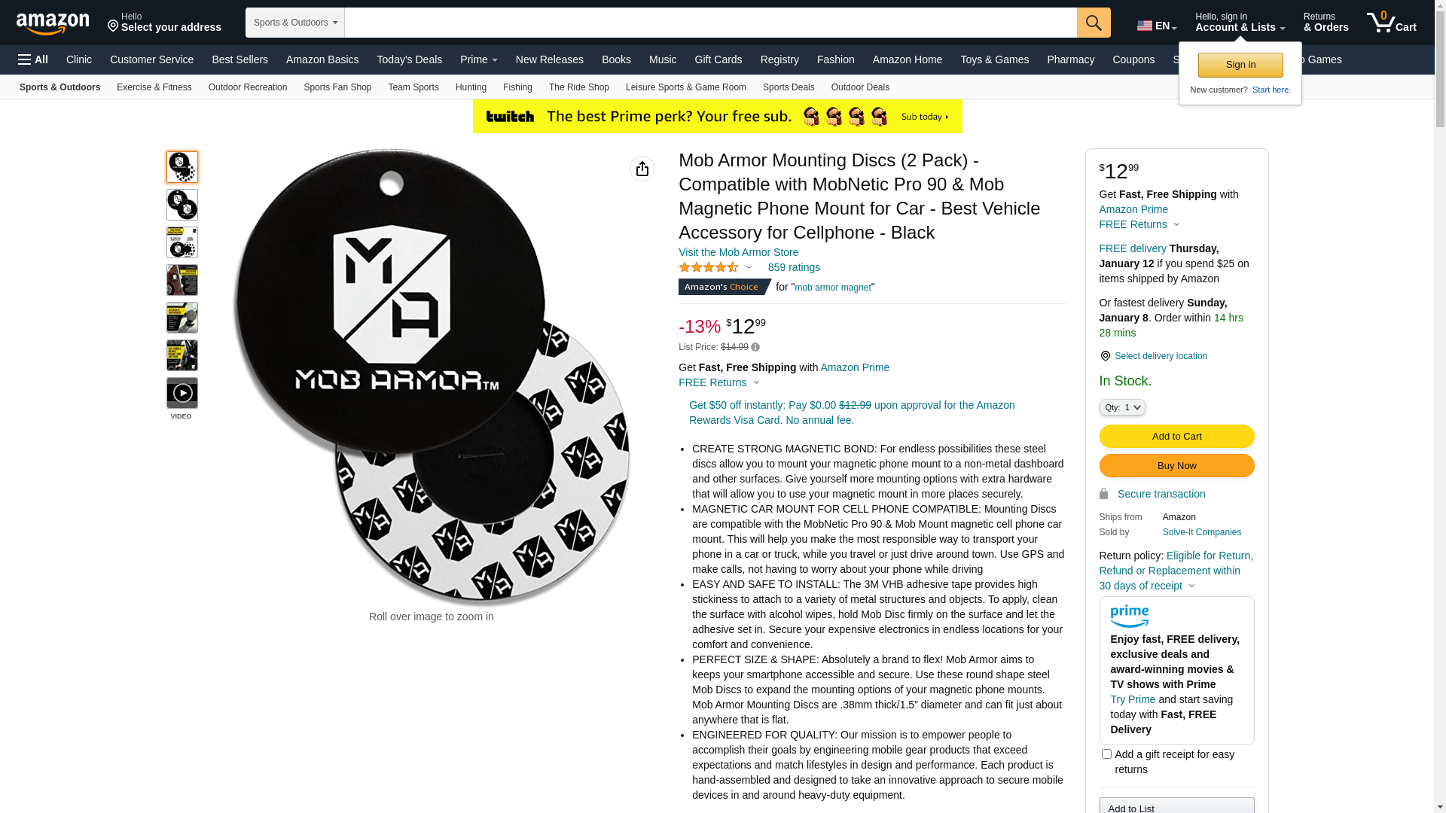Open the Qty quantity dropdown
The height and width of the screenshot is (813, 1446).
(1122, 407)
